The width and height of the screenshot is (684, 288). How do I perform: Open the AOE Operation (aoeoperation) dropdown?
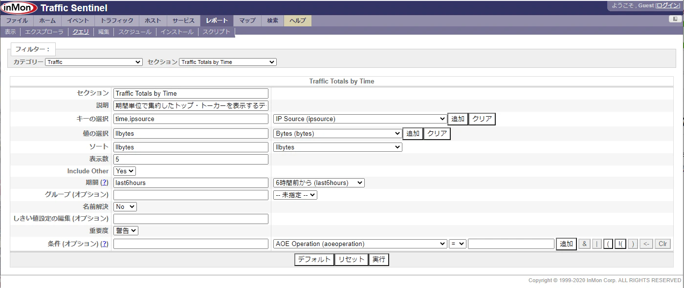point(360,244)
